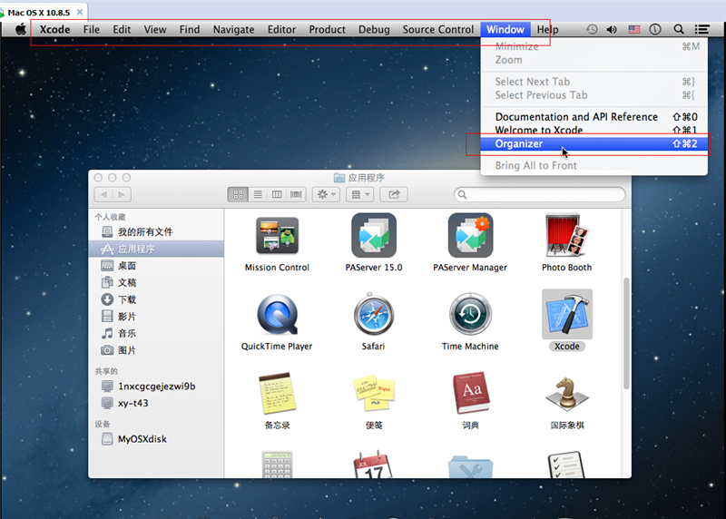Select Documentation and API Reference
This screenshot has height=519, width=726.
pyautogui.click(x=594, y=117)
